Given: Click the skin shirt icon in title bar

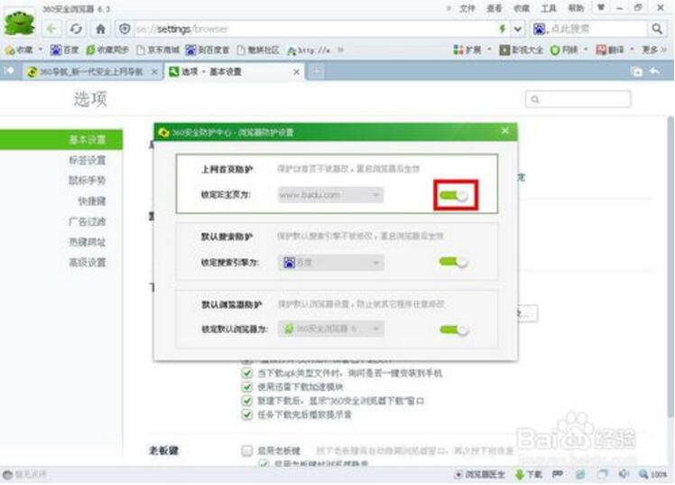Looking at the screenshot, I should click(601, 7).
